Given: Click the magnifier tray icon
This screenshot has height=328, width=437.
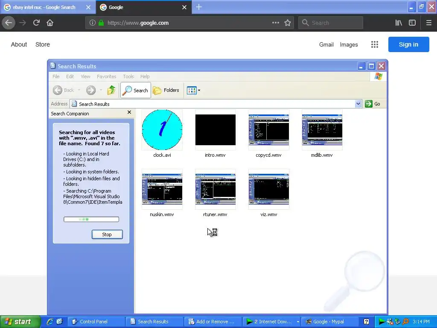Looking at the screenshot, I should (405, 322).
